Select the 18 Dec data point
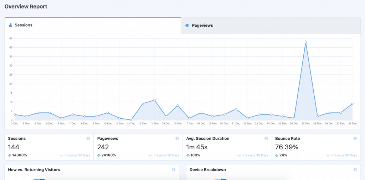This screenshot has width=365, height=180. pyautogui.click(x=201, y=113)
